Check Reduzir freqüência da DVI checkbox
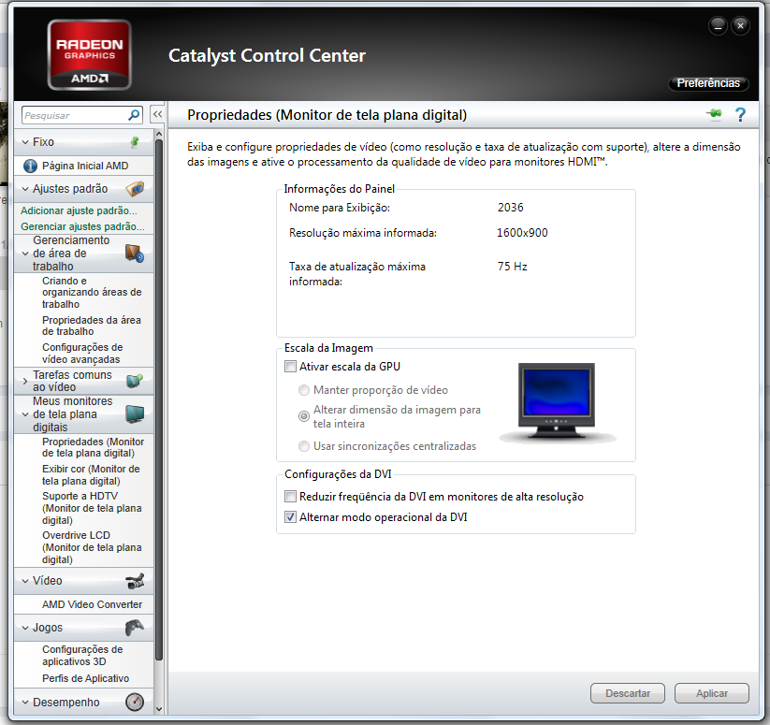Image resolution: width=770 pixels, height=725 pixels. tap(290, 496)
